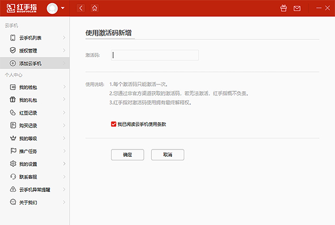Expand the 授权管理 chevron arrow
Image resolution: width=335 pixels, height=225 pixels.
click(64, 50)
